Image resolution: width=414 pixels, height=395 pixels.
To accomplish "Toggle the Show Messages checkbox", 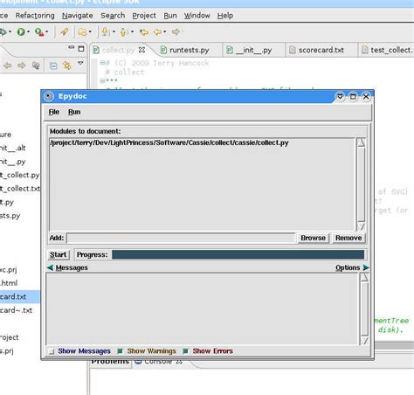I will click(52, 351).
